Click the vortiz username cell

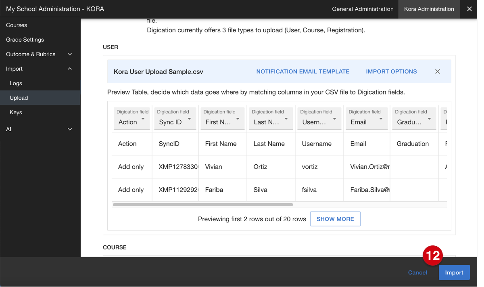point(319,167)
